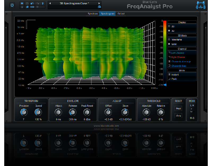This screenshot has height=166, width=212.
Task: Click the Relative value 0 %
Action: click(161, 119)
